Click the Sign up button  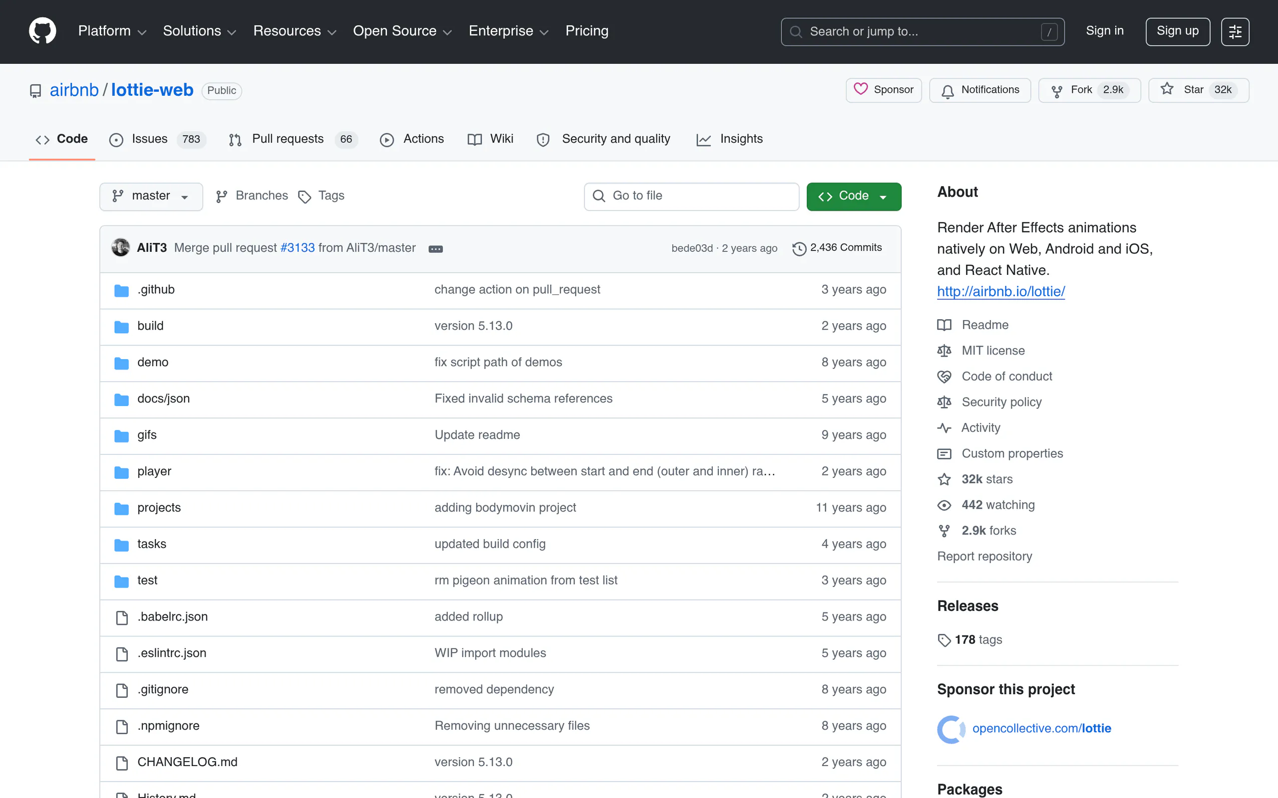coord(1177,31)
